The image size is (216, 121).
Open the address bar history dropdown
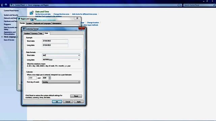pyautogui.click(x=178, y=5)
